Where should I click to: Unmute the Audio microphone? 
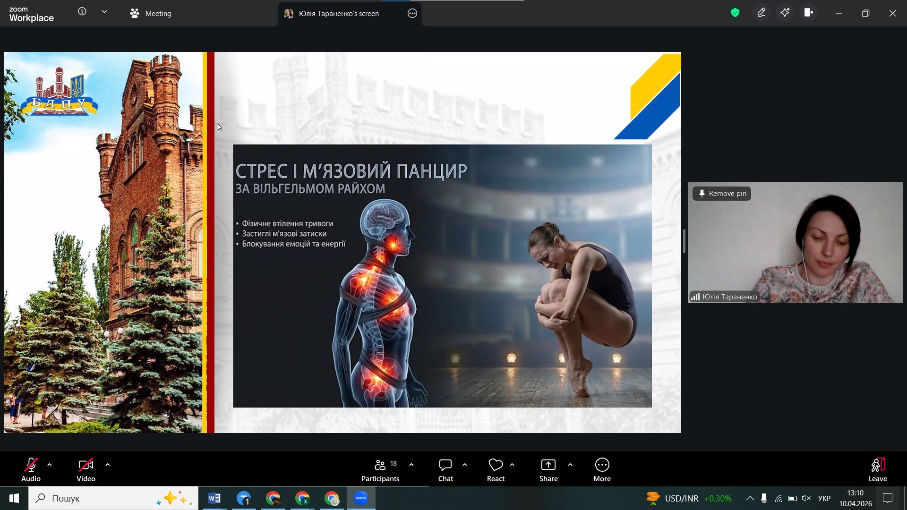[x=31, y=465]
